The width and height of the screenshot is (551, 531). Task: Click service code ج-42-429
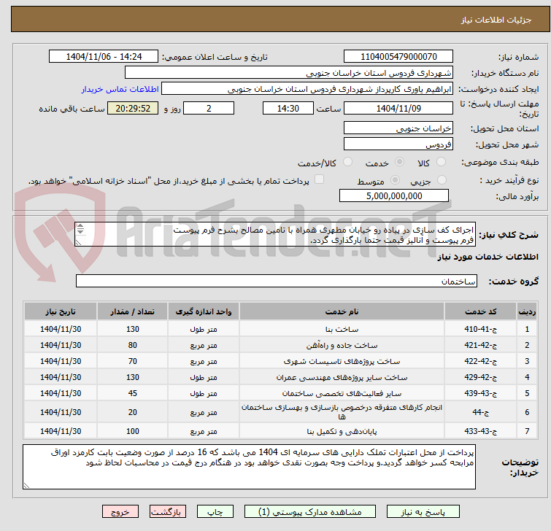click(x=480, y=377)
